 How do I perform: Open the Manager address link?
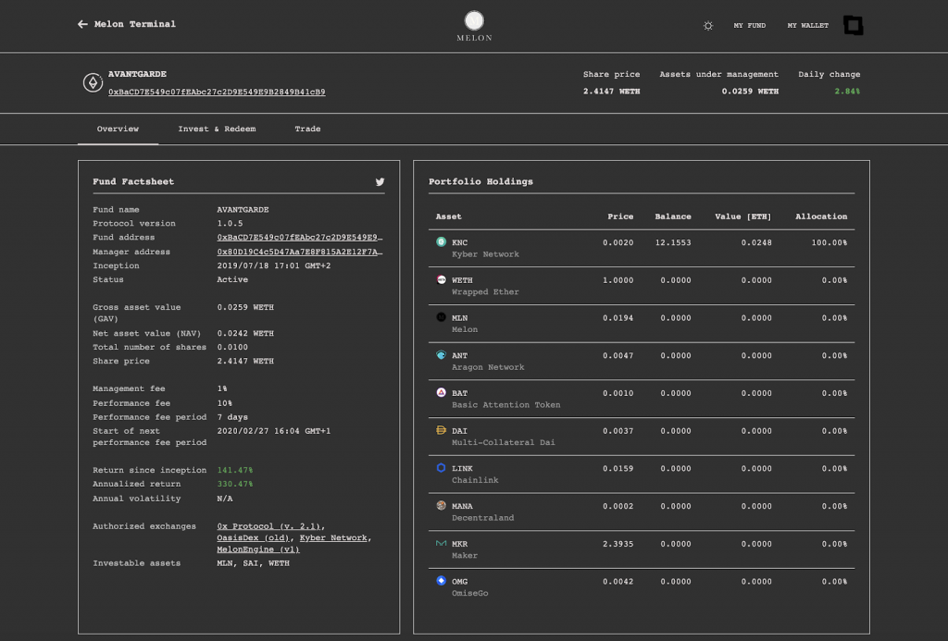point(299,252)
